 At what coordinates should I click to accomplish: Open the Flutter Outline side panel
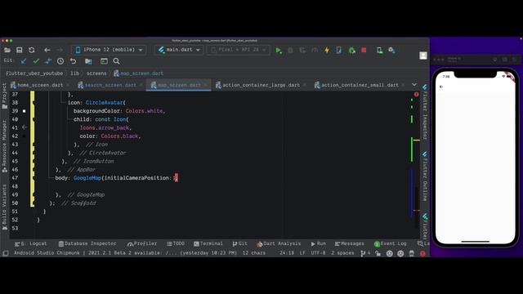click(425, 176)
